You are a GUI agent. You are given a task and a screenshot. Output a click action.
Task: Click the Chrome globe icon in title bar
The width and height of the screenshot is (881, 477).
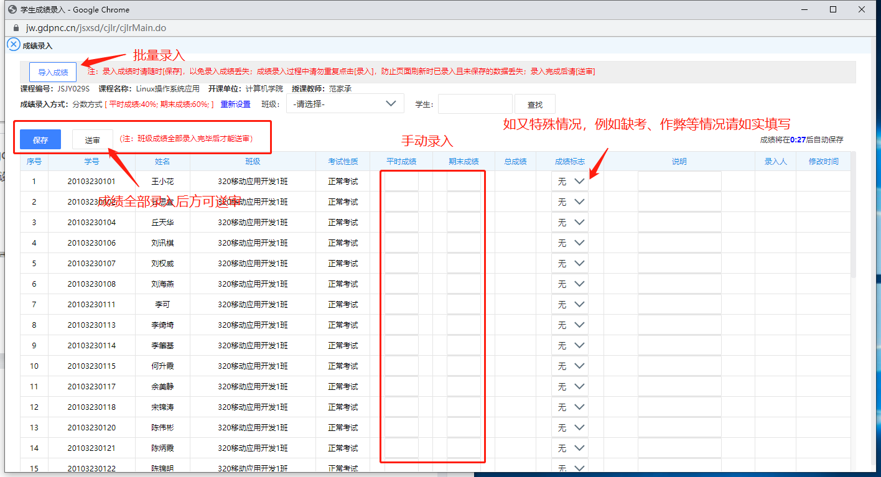pyautogui.click(x=11, y=9)
